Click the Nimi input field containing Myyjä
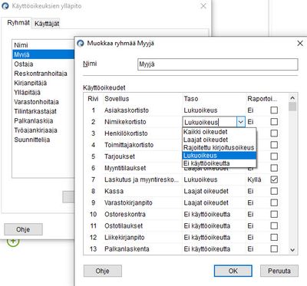Image resolution: width=307 pixels, height=286 pixels. coord(218,64)
